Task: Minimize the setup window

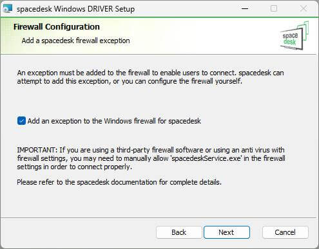Action: pyautogui.click(x=245, y=8)
